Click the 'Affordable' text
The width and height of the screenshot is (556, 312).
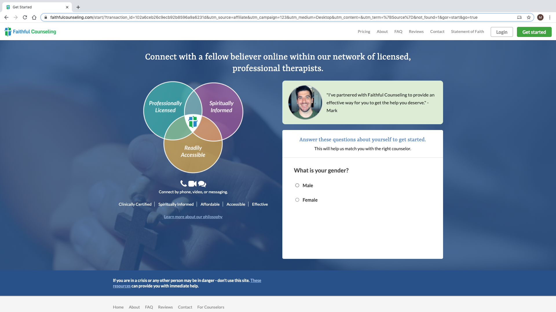pyautogui.click(x=210, y=204)
